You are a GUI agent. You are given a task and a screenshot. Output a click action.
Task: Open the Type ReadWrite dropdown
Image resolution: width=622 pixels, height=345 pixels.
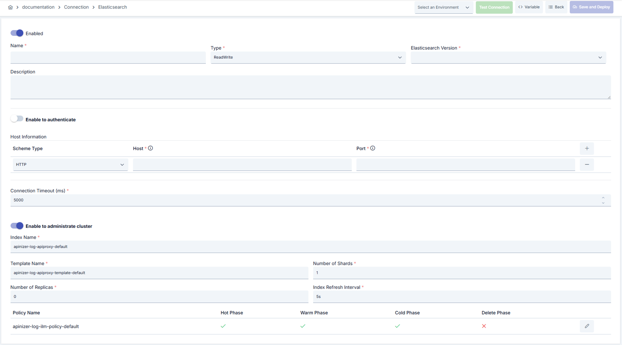click(308, 58)
